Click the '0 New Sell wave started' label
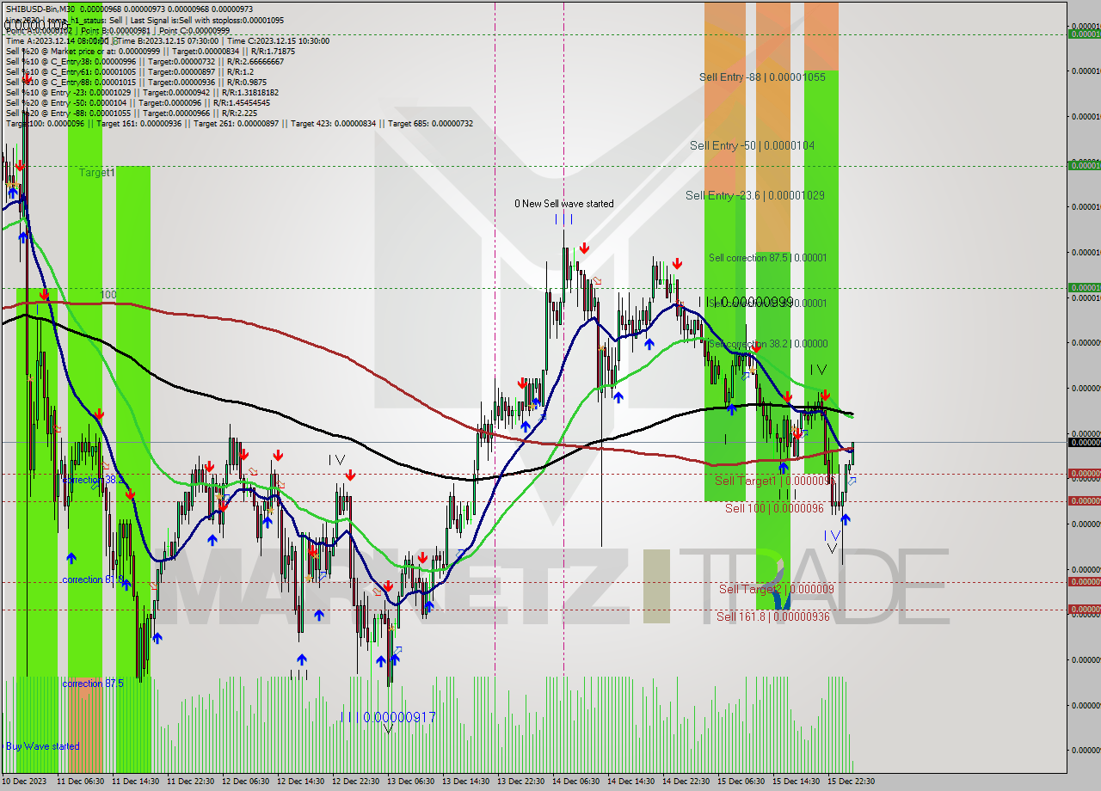Screen dimensions: 1101x791 tap(564, 204)
